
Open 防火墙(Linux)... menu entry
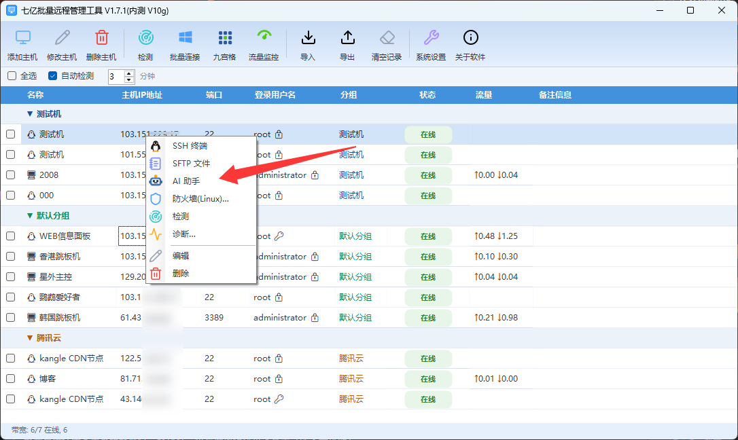pyautogui.click(x=201, y=199)
